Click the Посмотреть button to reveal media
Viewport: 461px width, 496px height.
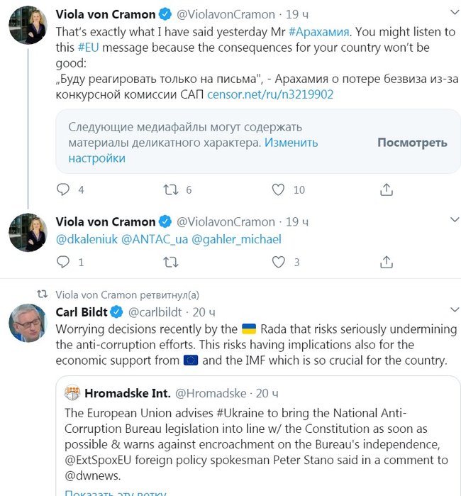coord(412,143)
